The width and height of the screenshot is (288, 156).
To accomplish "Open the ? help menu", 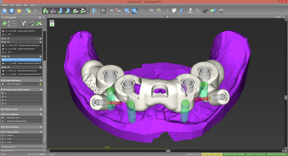I will click(x=38, y=5).
